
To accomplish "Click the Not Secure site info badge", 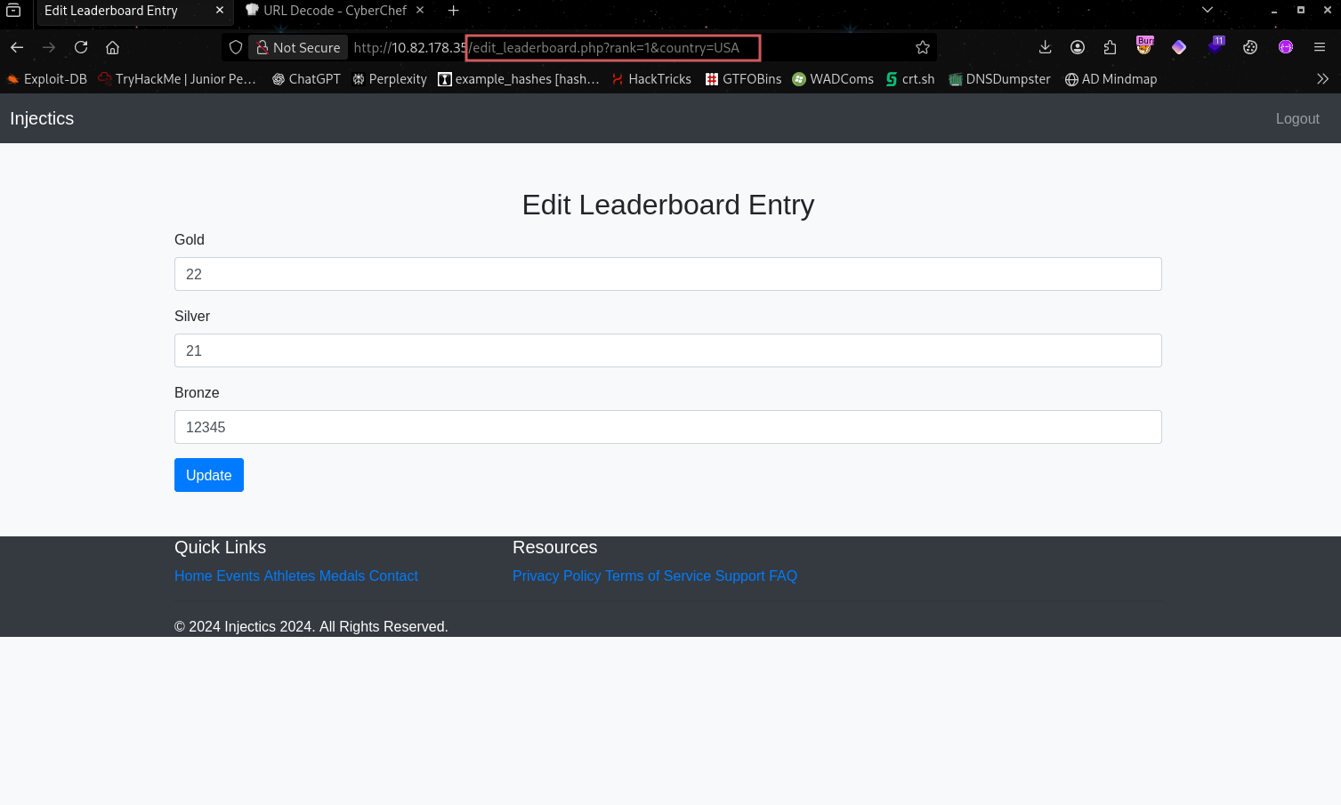I will click(x=298, y=47).
